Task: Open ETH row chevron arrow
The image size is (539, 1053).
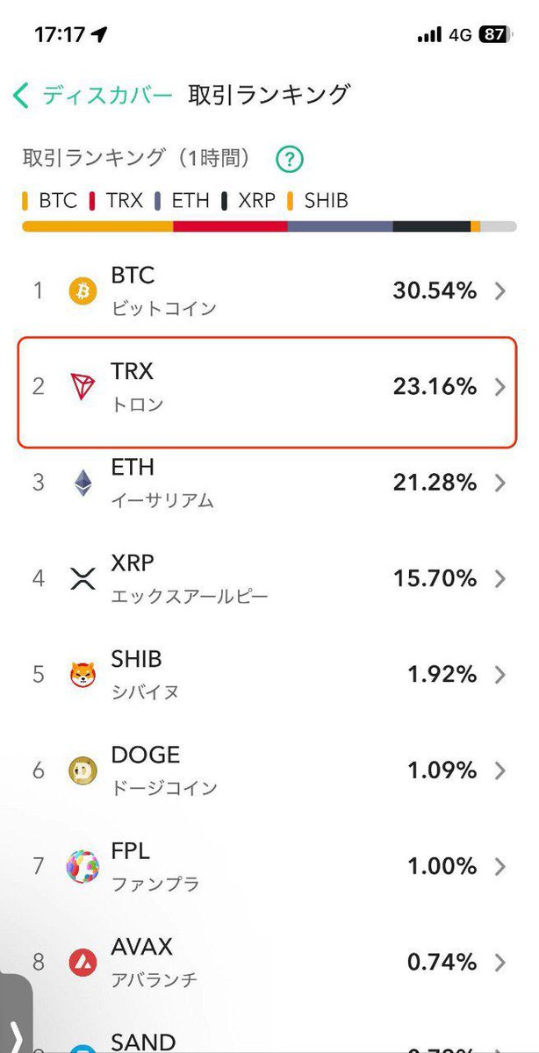Action: pyautogui.click(x=500, y=484)
